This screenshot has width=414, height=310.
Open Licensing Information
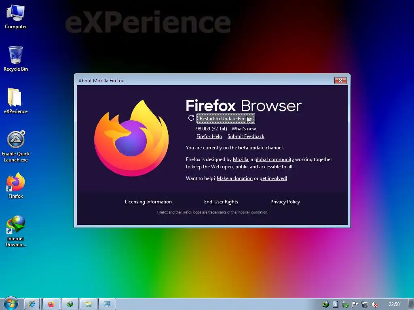148,202
